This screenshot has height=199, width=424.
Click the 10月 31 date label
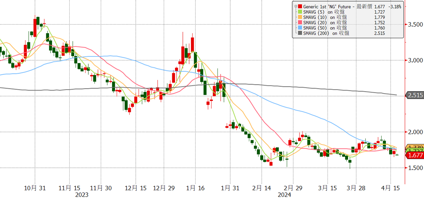[x=35, y=187]
